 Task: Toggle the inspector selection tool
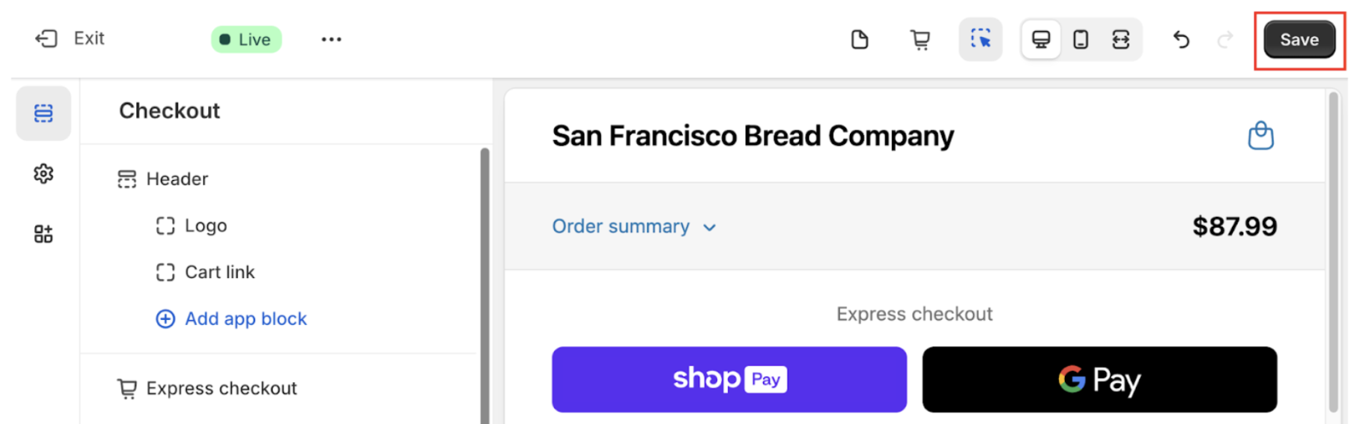[x=980, y=39]
